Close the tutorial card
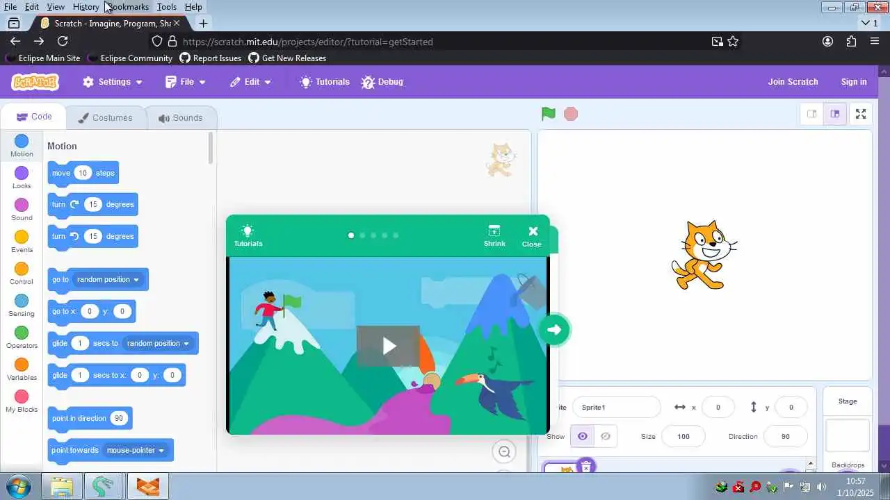 point(532,236)
